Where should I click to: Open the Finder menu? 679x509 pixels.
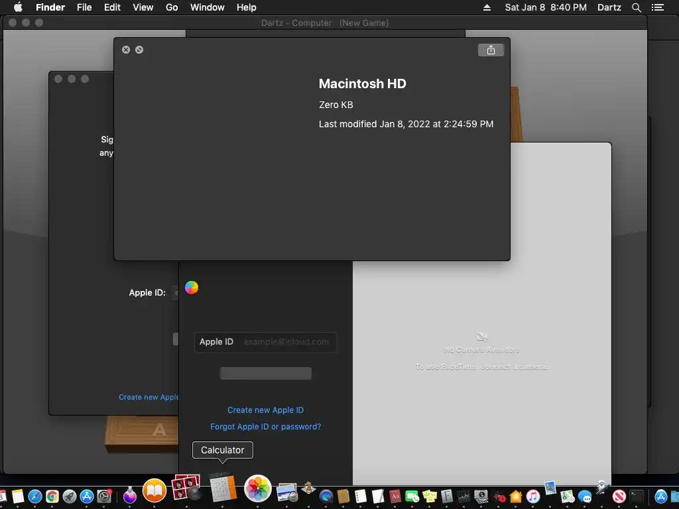(x=50, y=7)
